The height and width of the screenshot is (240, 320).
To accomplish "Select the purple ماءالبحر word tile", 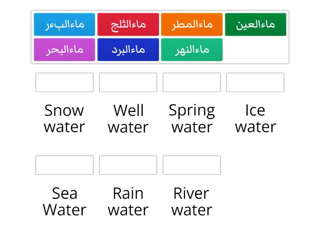I will click(64, 50).
